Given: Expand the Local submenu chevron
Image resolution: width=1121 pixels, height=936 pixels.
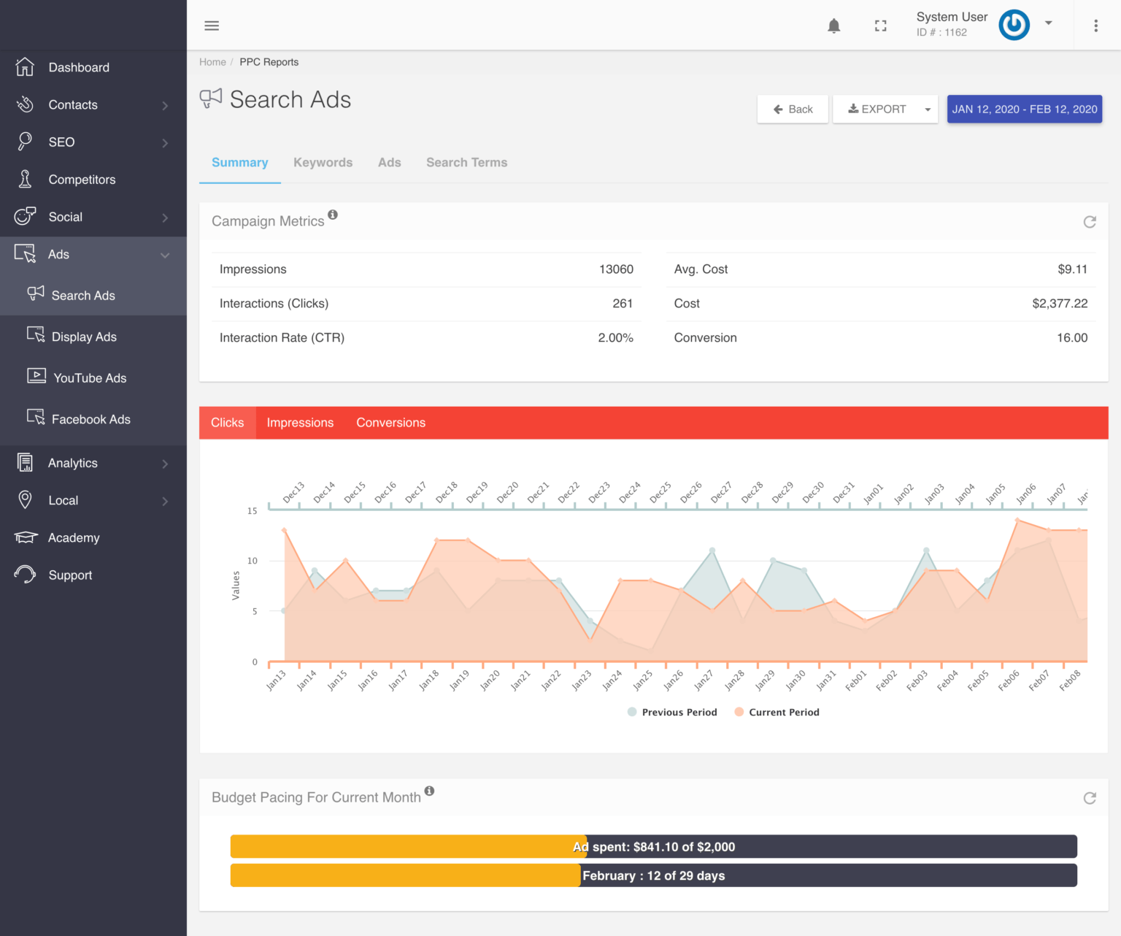Looking at the screenshot, I should coord(165,501).
